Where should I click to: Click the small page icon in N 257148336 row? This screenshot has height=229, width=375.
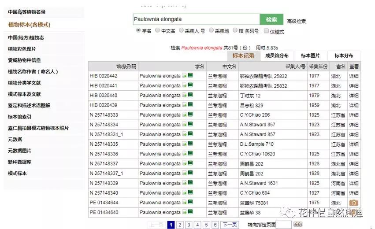pyautogui.click(x=184, y=153)
